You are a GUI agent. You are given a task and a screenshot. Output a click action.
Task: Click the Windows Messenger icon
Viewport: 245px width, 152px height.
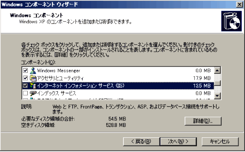[33, 71]
